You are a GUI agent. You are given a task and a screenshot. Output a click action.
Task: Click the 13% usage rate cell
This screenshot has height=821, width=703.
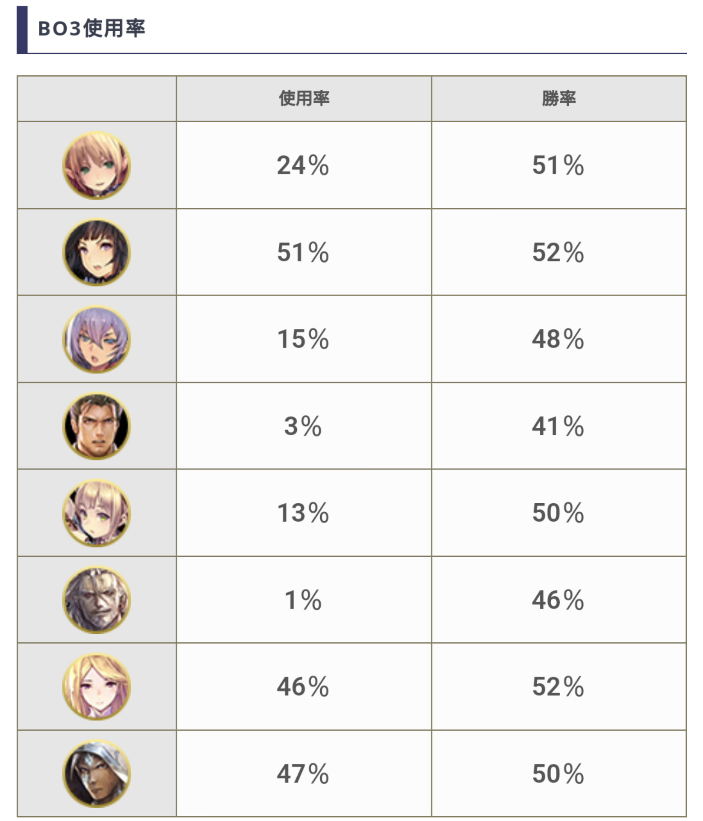coord(303,513)
